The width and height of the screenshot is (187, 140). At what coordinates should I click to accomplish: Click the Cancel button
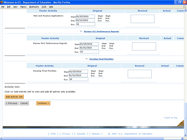coord(24,103)
